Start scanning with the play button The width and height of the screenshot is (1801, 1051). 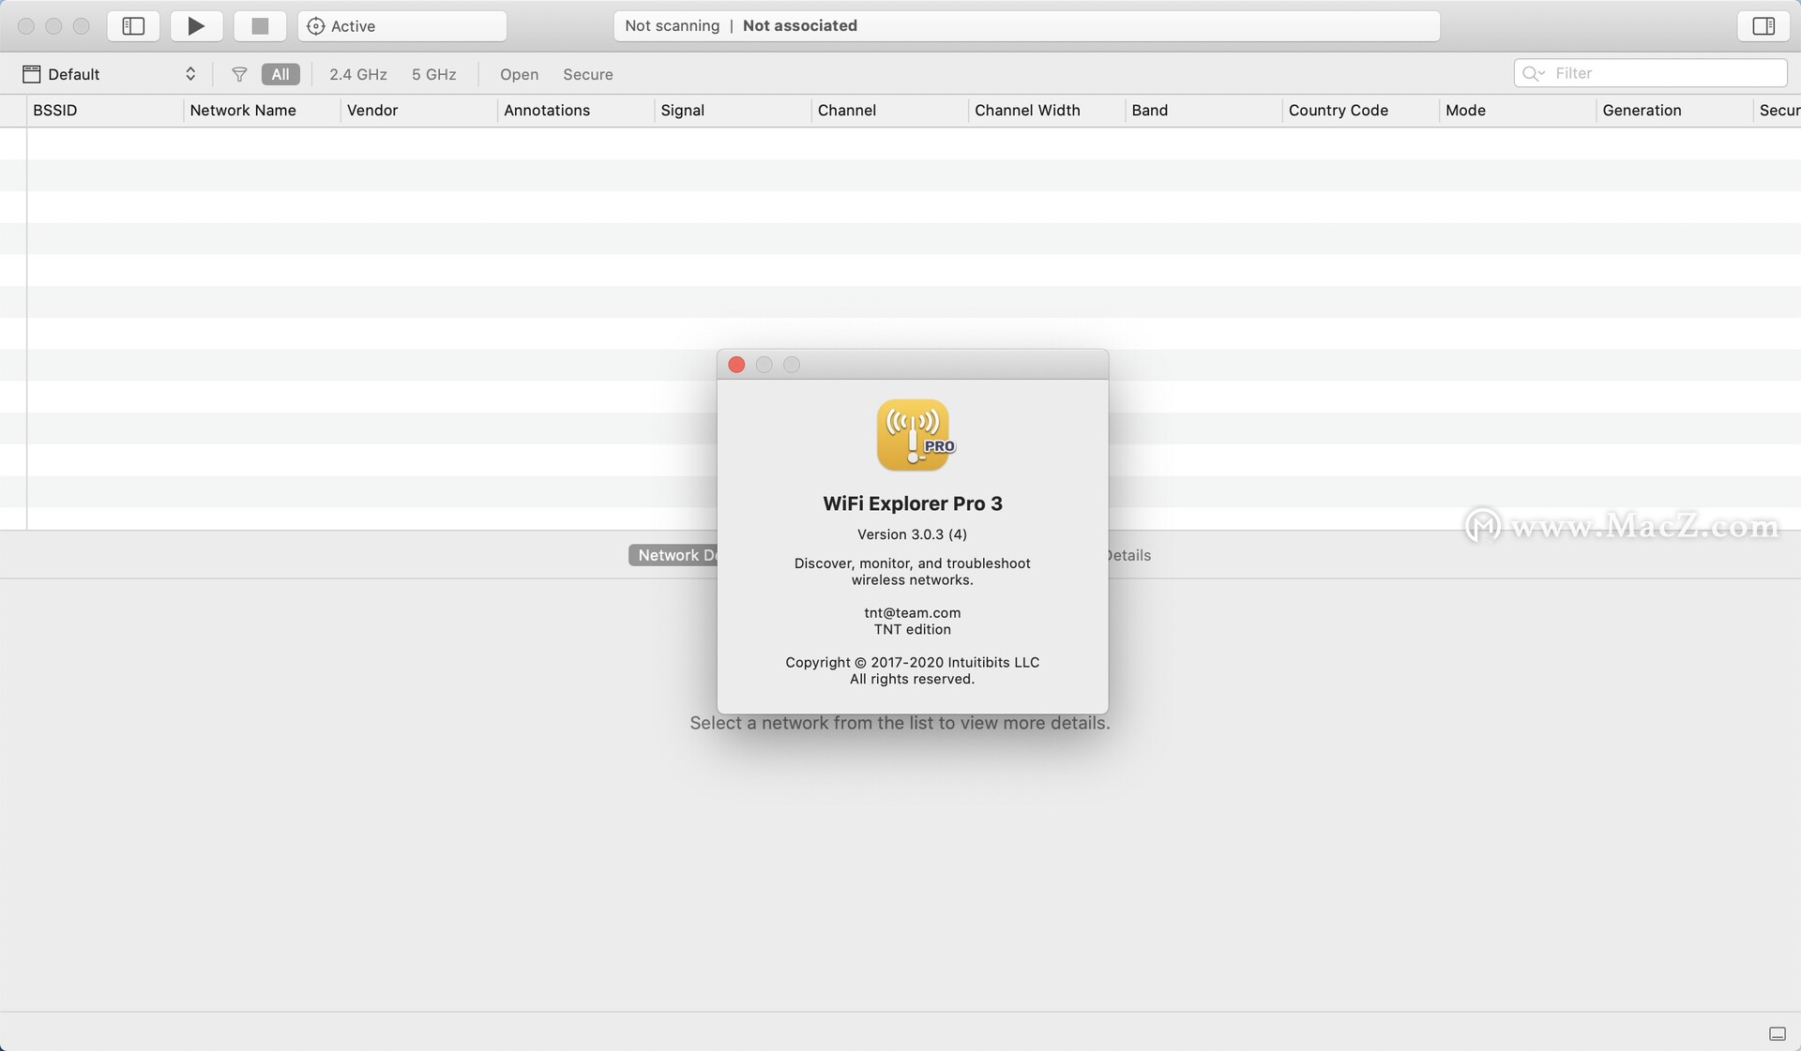[196, 26]
